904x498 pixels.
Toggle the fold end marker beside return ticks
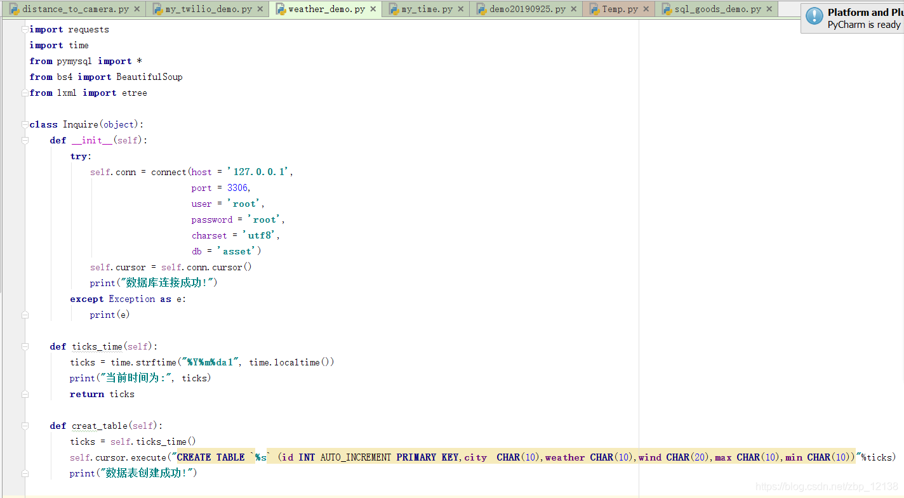click(25, 394)
